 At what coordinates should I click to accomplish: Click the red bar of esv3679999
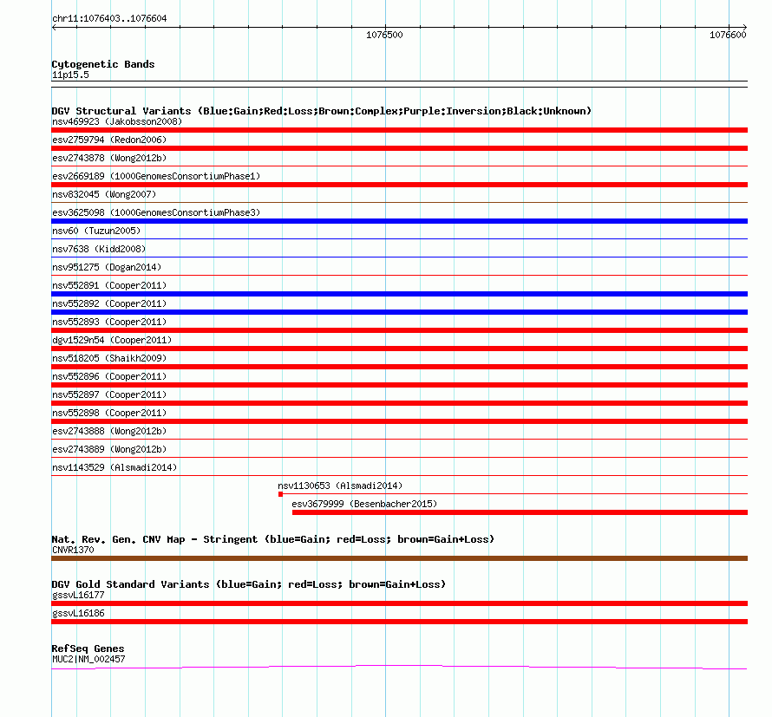pos(520,512)
